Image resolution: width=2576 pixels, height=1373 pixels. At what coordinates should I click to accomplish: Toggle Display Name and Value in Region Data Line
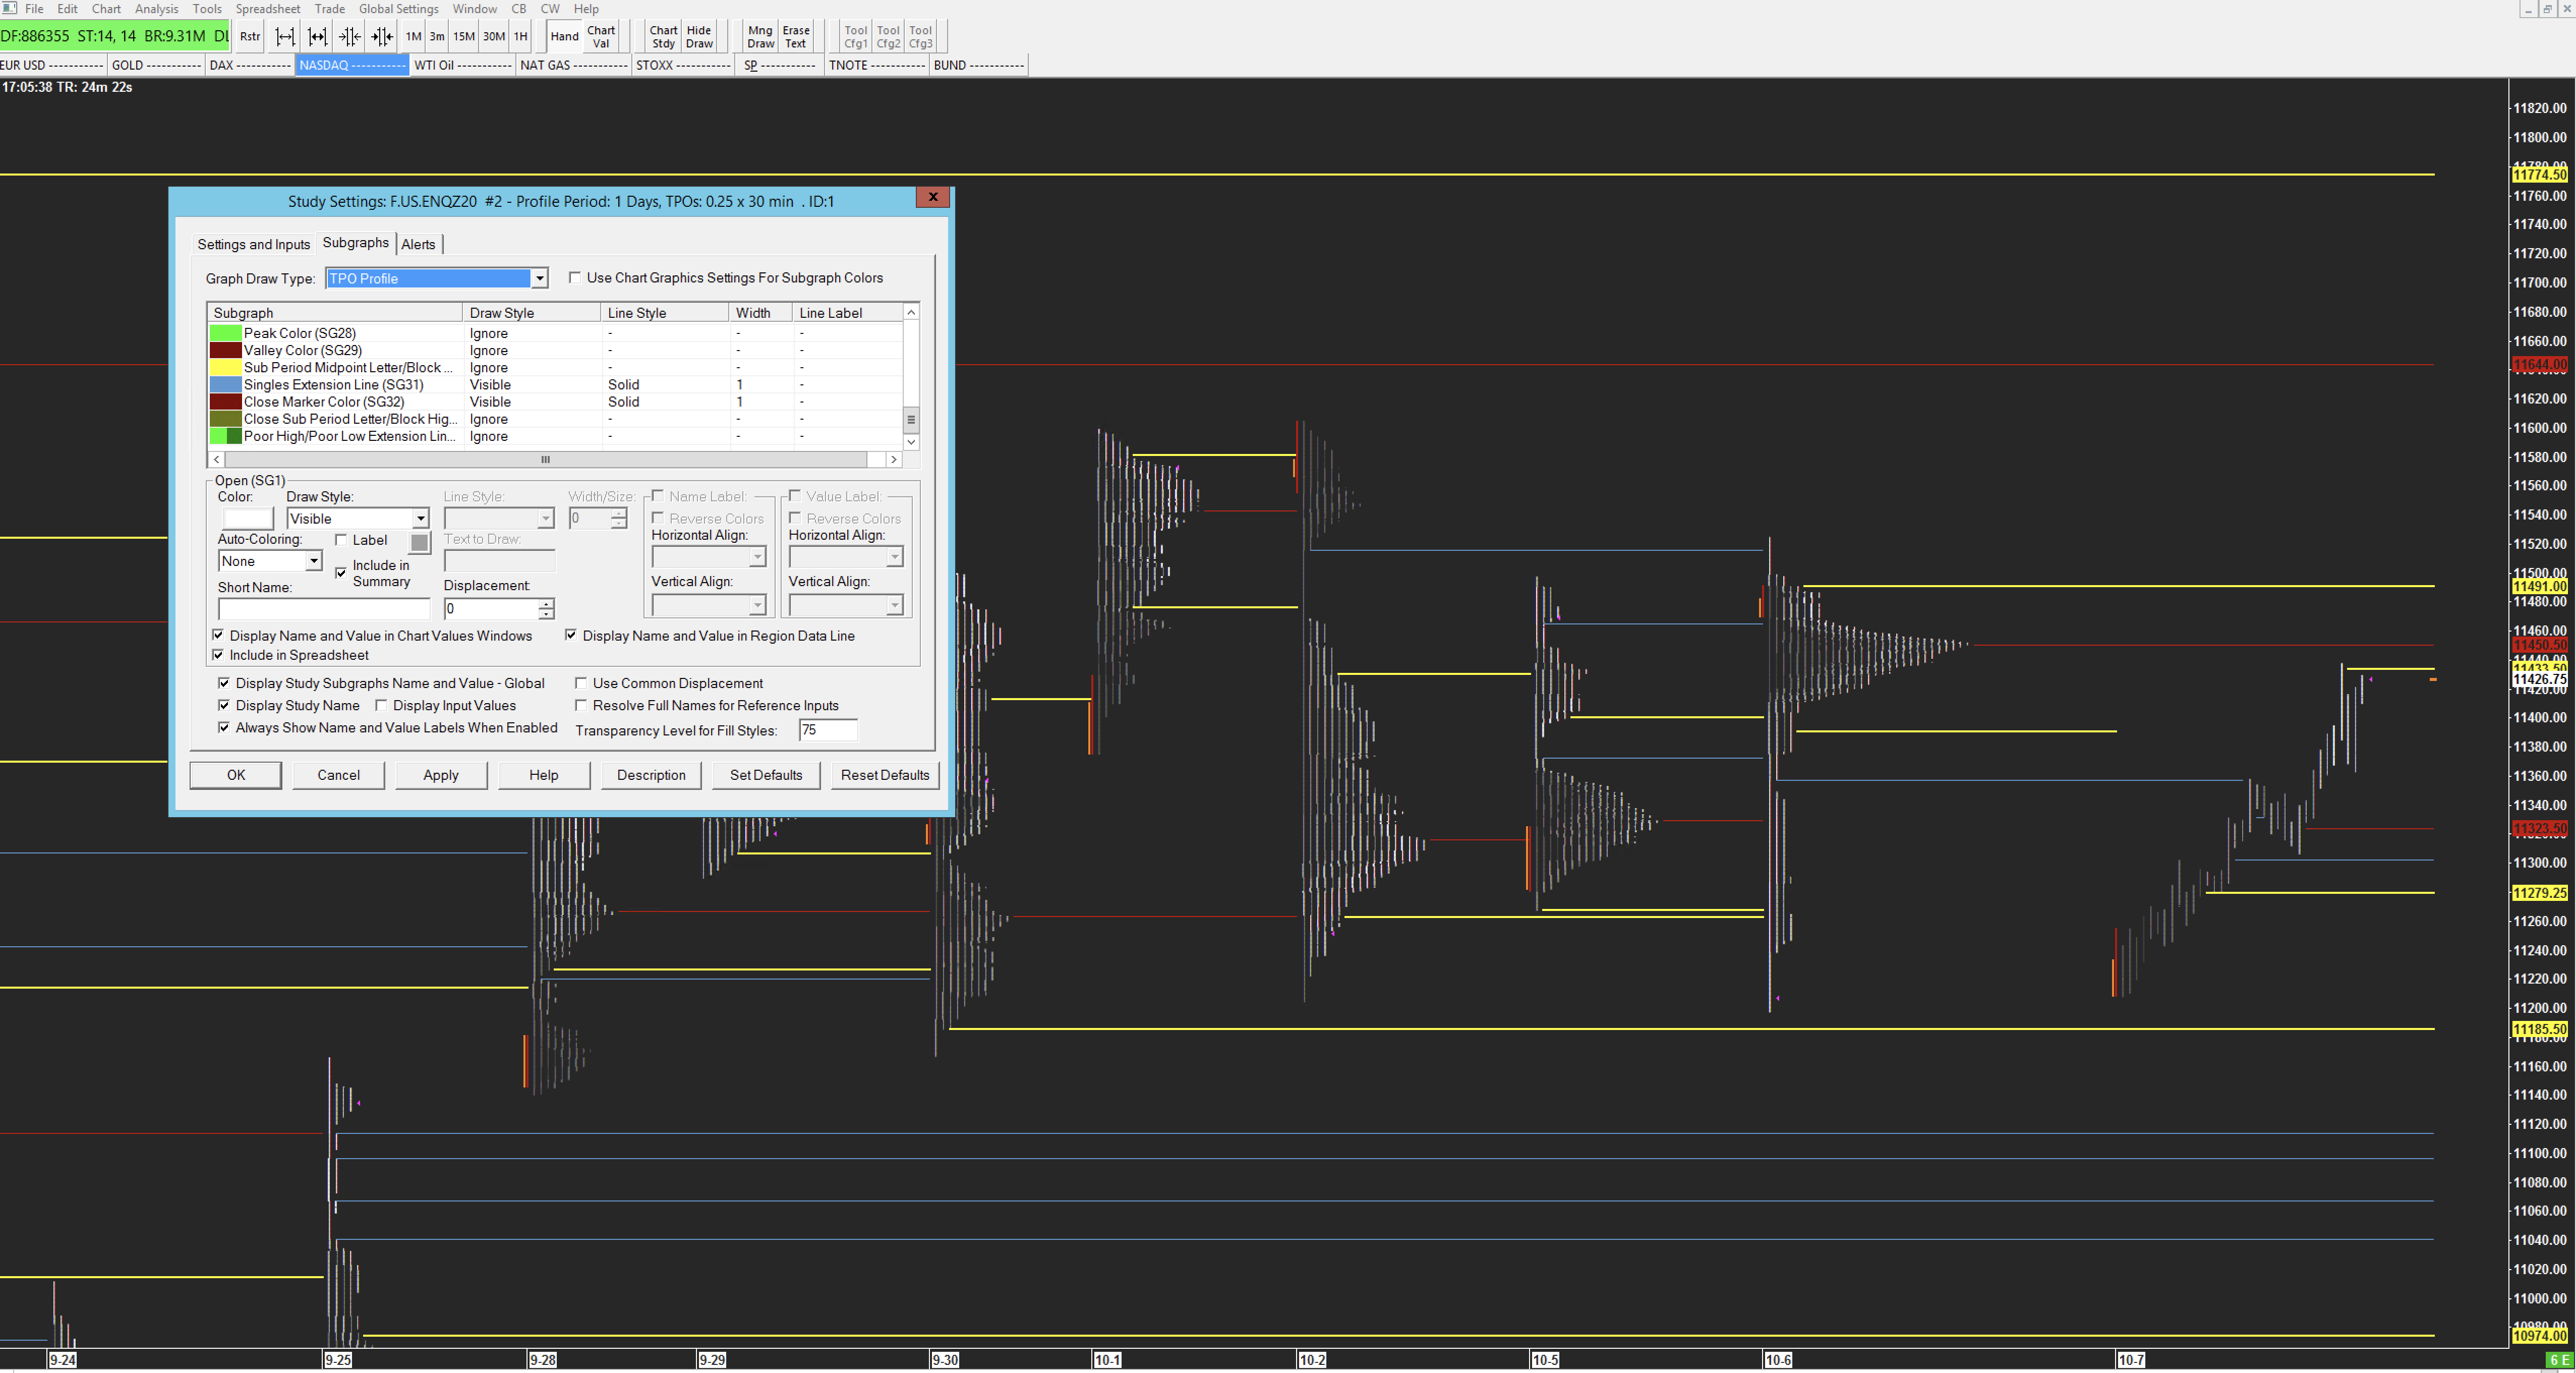point(571,635)
